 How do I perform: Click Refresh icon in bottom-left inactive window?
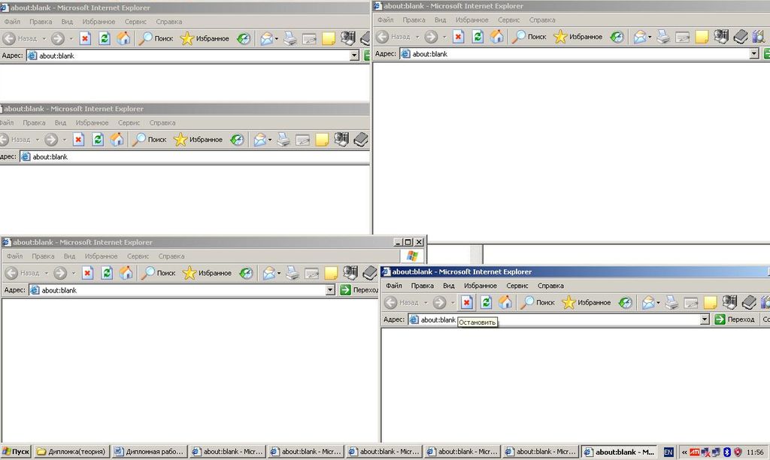107,273
